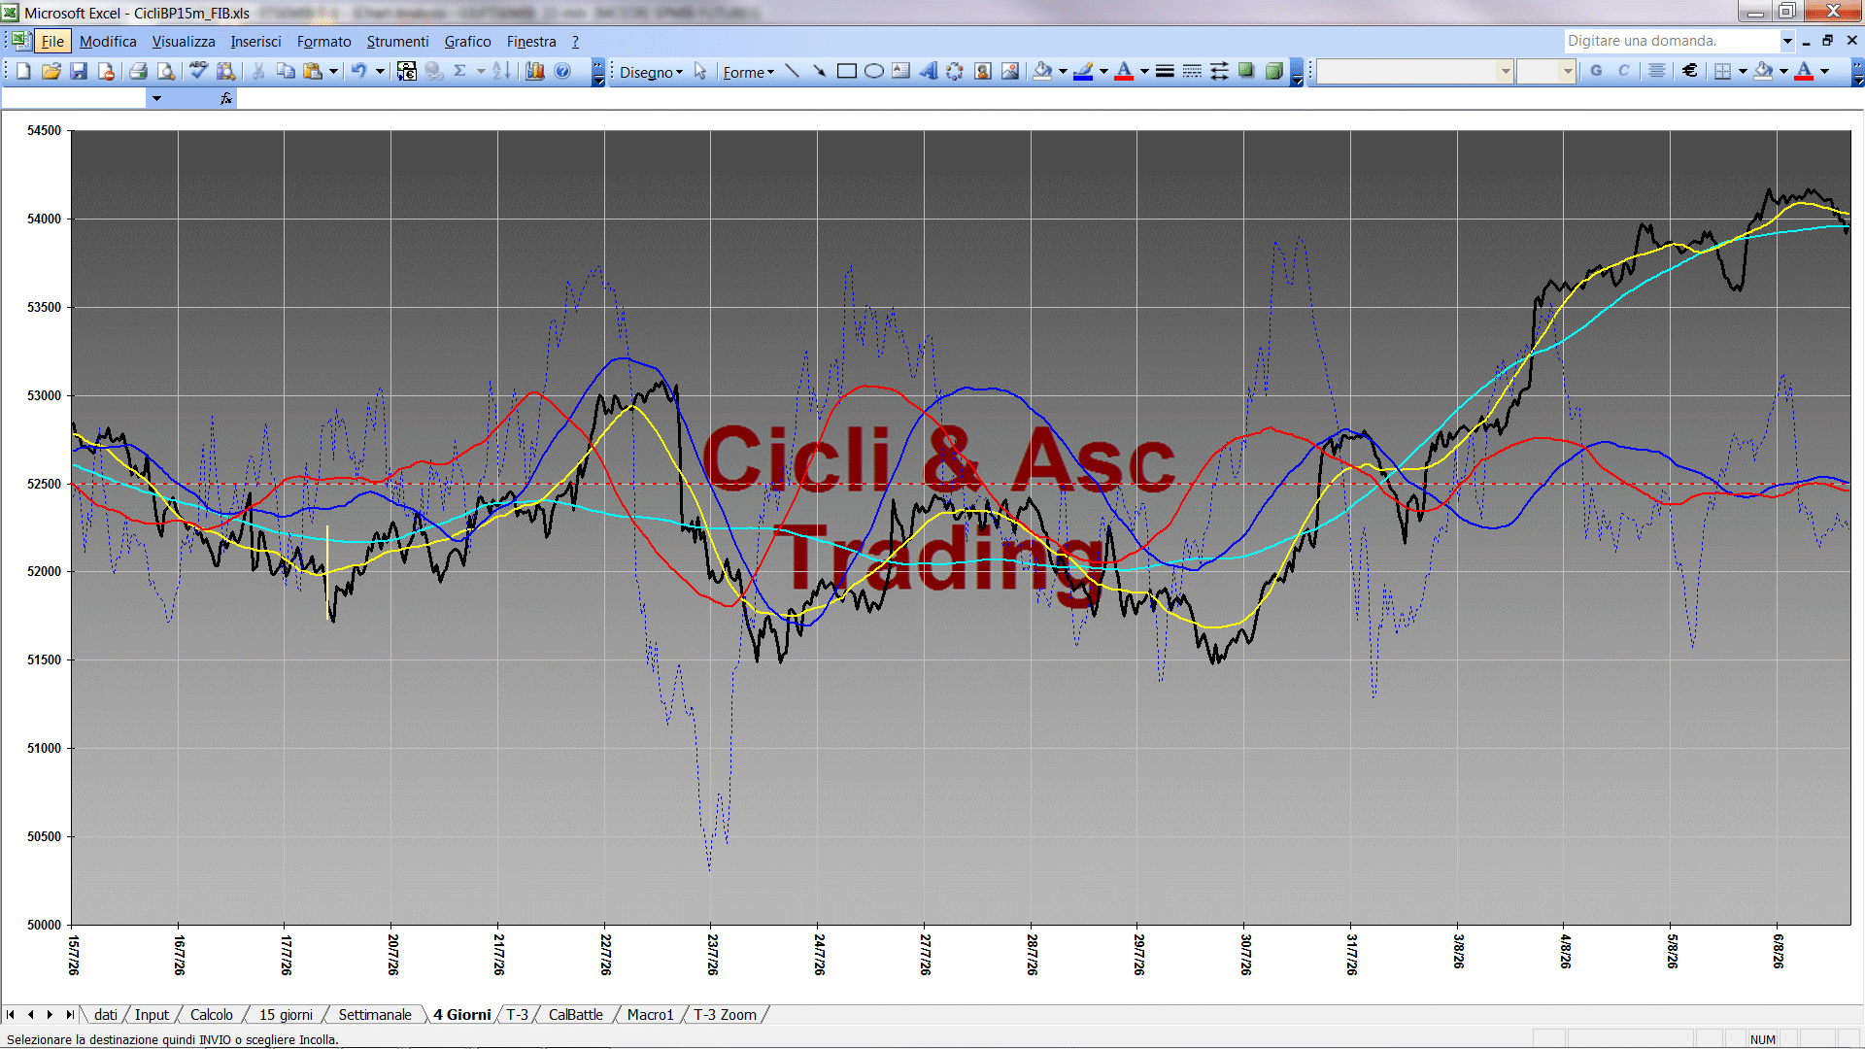Save the workbook with the floppy icon
The height and width of the screenshot is (1049, 1865).
[79, 71]
